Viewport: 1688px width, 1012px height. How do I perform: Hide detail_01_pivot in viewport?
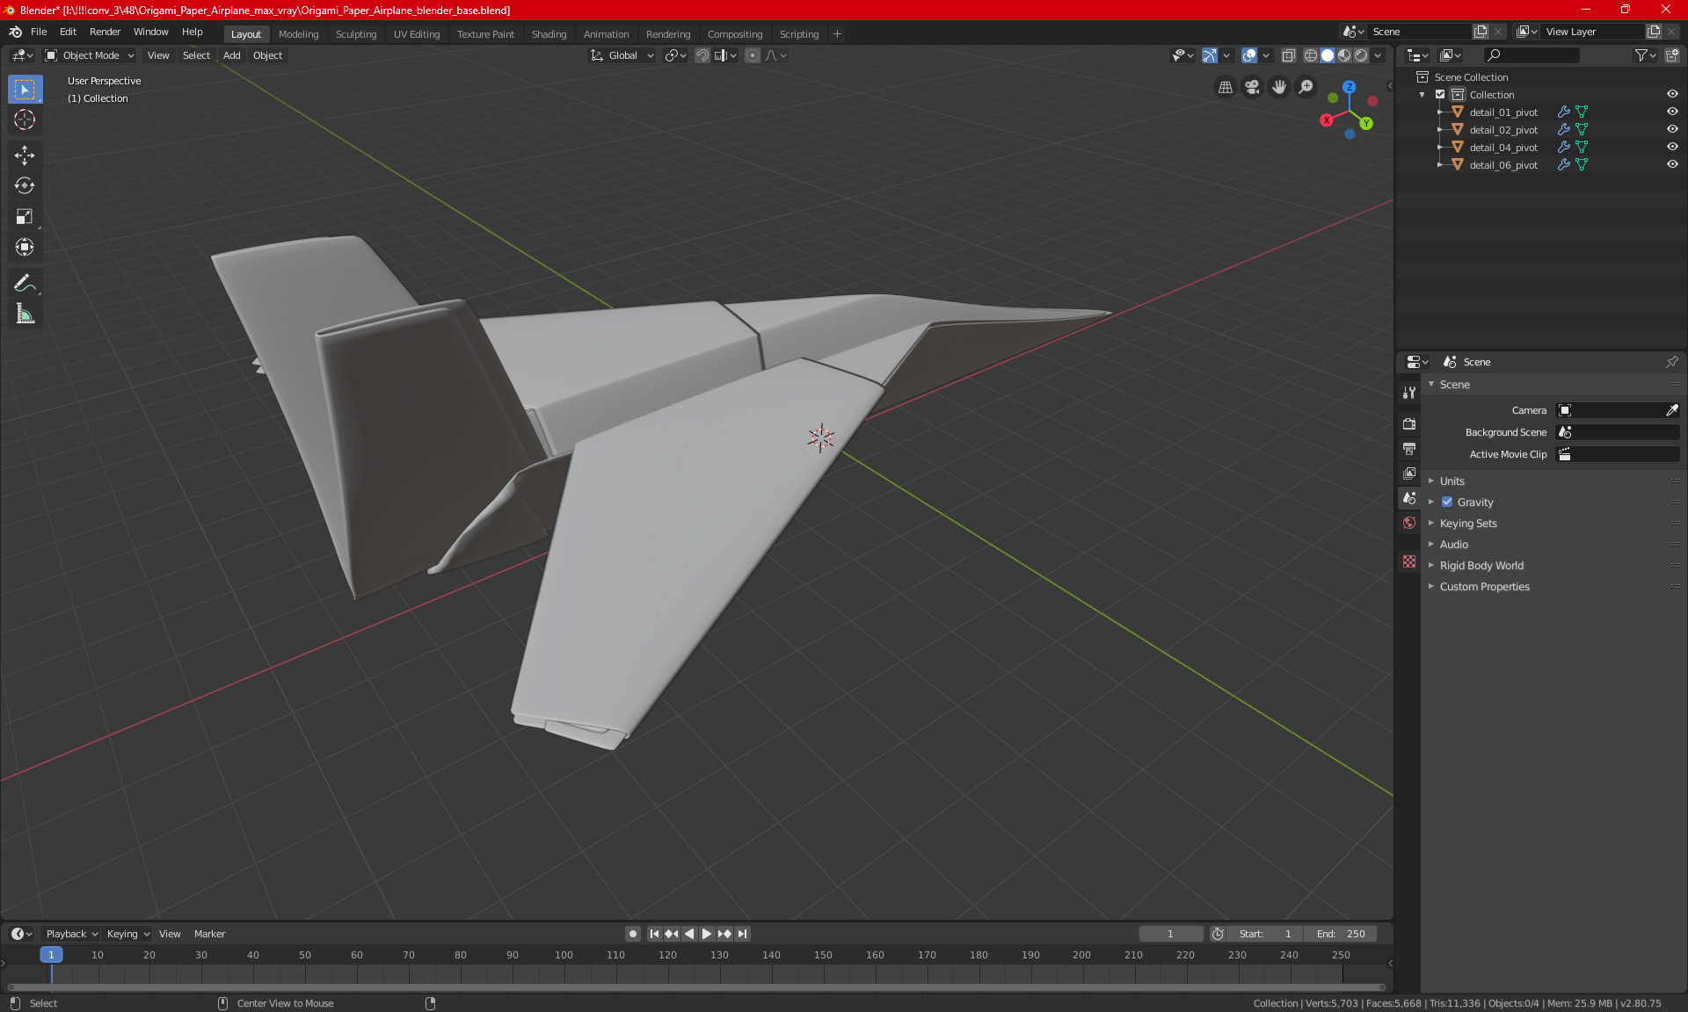(1672, 112)
